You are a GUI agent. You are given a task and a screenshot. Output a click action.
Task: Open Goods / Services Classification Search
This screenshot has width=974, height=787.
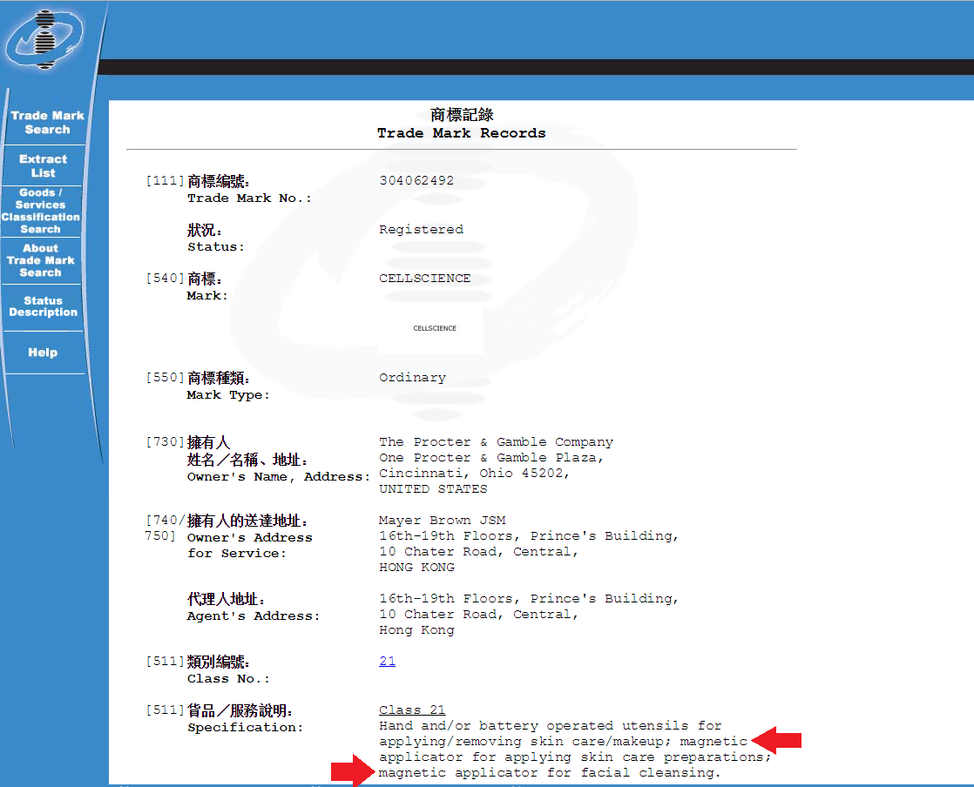point(40,211)
